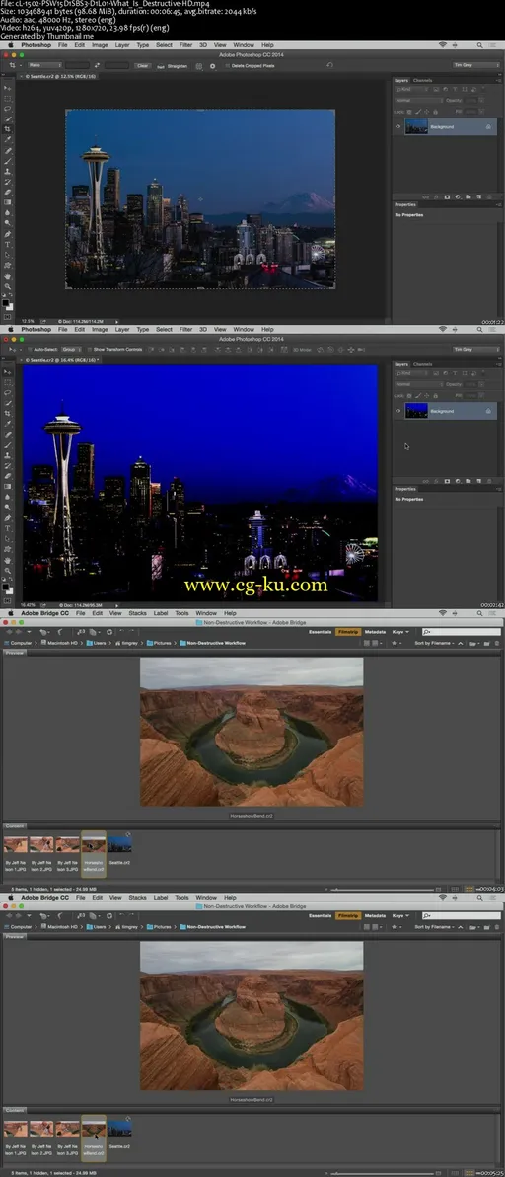Select the Eyedropper tool in the 12.5% Seattle window
This screenshot has height=1177, width=505.
tap(8, 139)
